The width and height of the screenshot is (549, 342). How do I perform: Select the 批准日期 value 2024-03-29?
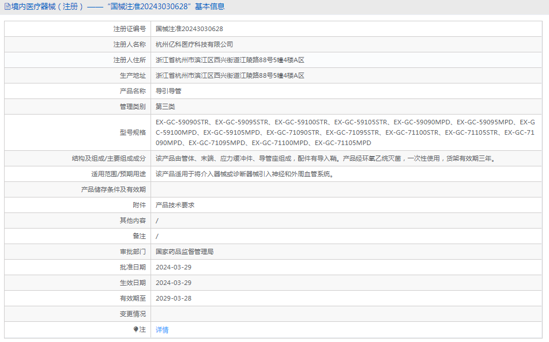pyautogui.click(x=174, y=267)
